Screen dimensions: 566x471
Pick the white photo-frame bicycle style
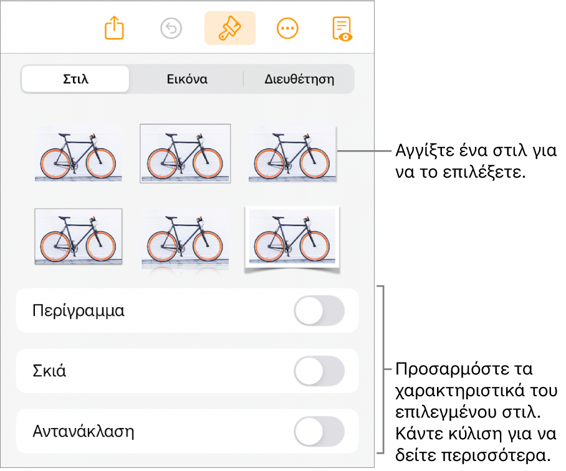292,239
